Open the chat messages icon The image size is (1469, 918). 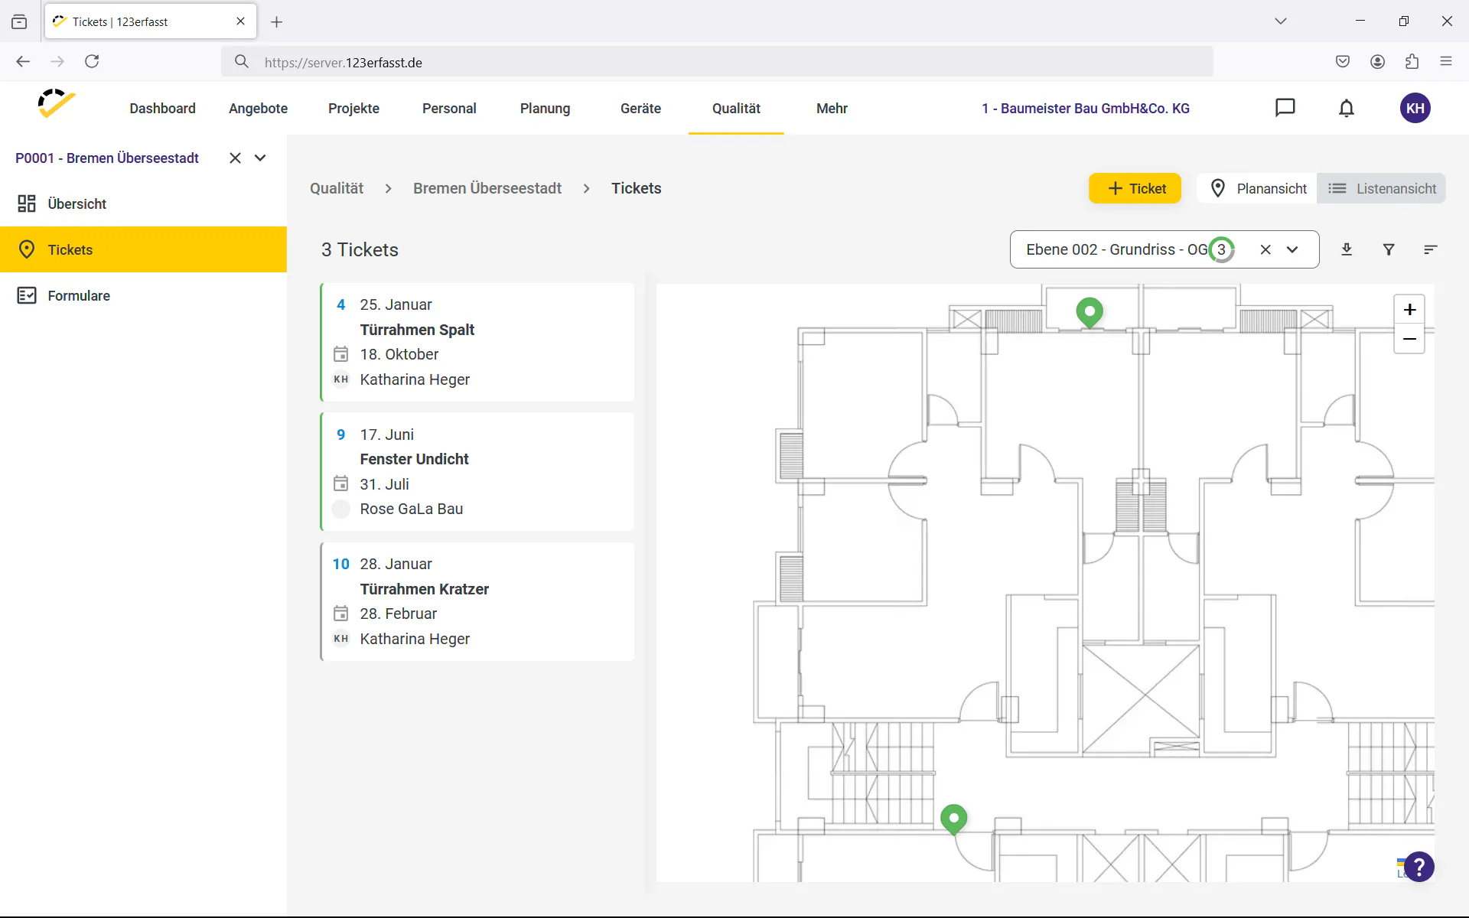pos(1285,108)
